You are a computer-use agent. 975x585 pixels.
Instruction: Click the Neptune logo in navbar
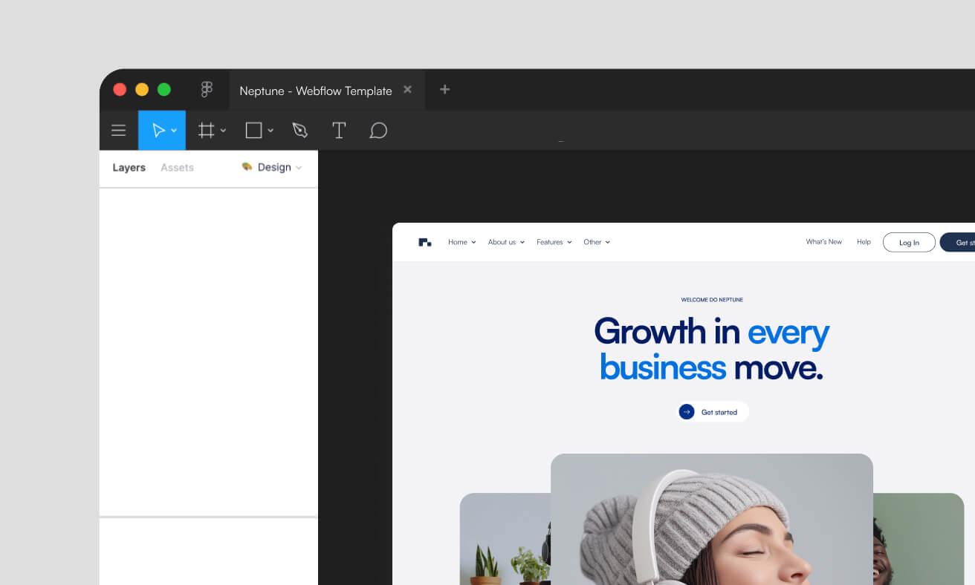pos(424,242)
